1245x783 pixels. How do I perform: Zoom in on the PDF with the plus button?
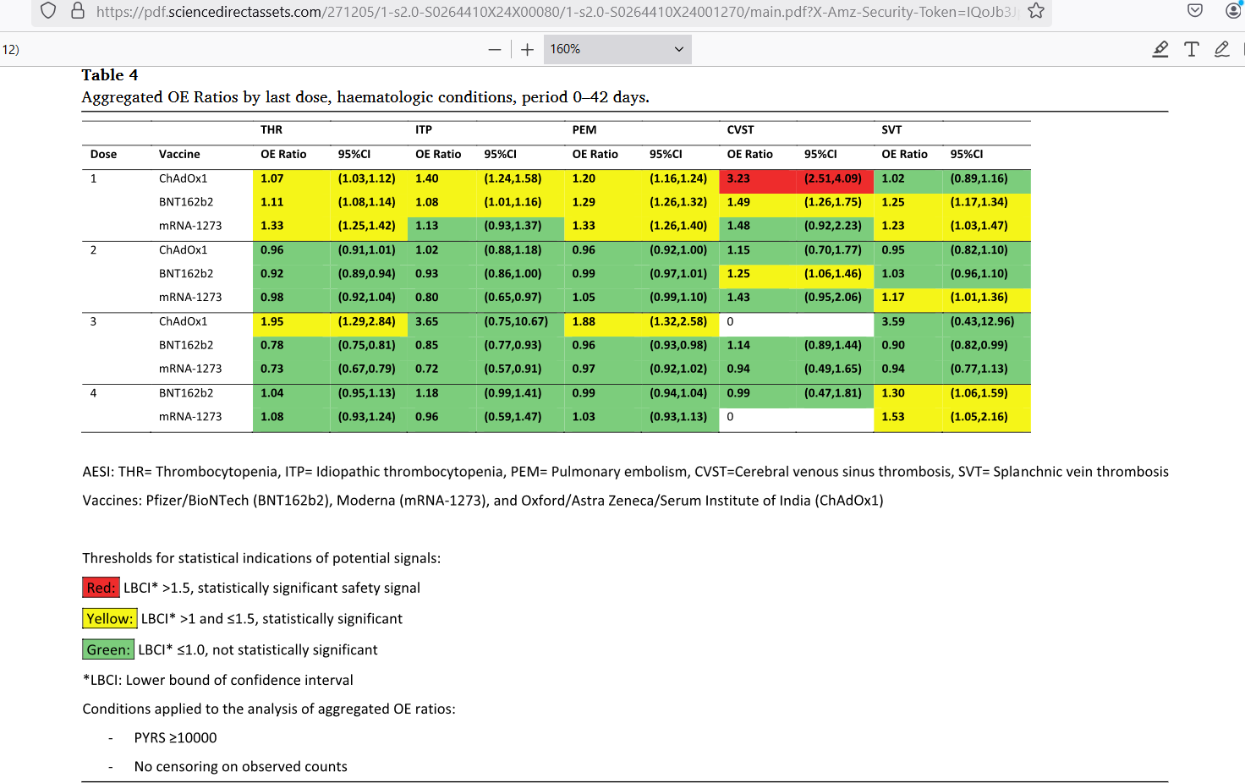pyautogui.click(x=527, y=49)
